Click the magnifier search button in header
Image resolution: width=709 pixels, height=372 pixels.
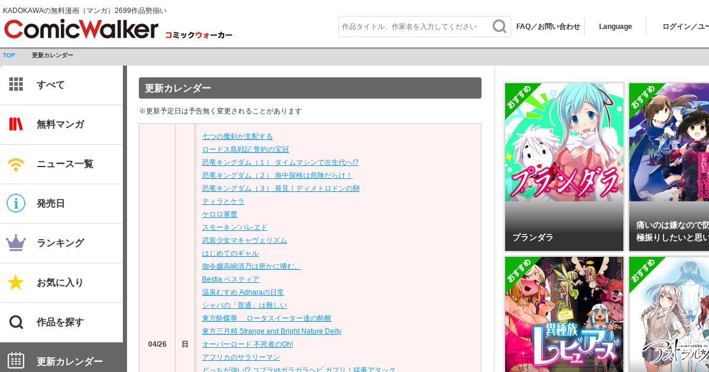(500, 27)
